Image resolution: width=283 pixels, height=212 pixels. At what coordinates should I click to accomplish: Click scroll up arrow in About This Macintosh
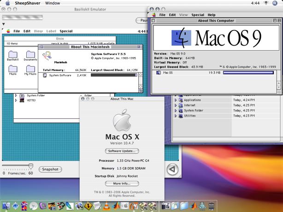point(141,75)
